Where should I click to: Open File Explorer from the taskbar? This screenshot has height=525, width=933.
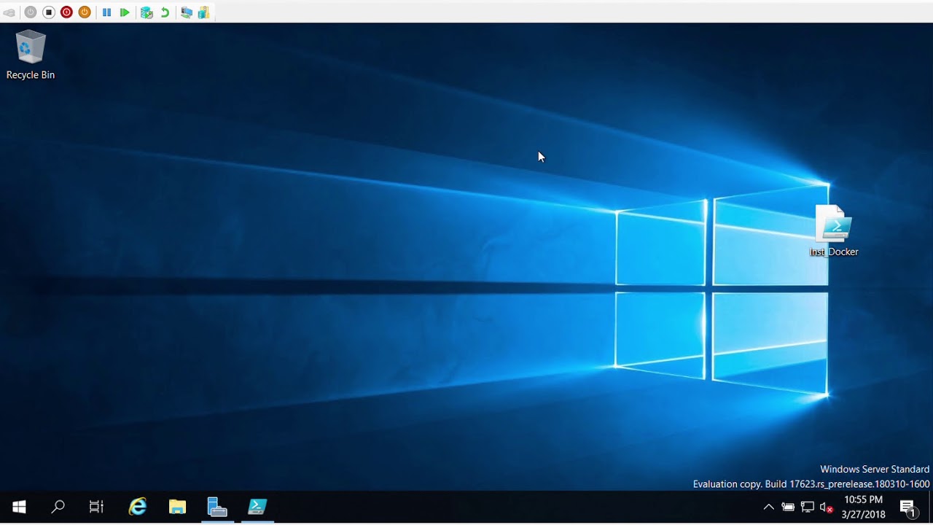(177, 507)
